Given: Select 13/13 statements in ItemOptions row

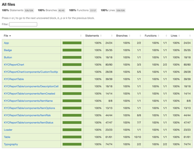Looking at the screenshot, I should [x=109, y=108].
